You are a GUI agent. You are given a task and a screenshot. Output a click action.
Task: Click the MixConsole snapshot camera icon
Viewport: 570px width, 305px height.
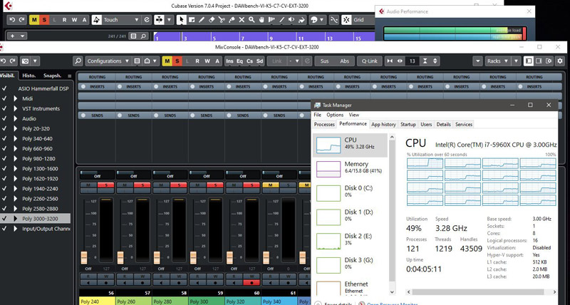(x=25, y=61)
